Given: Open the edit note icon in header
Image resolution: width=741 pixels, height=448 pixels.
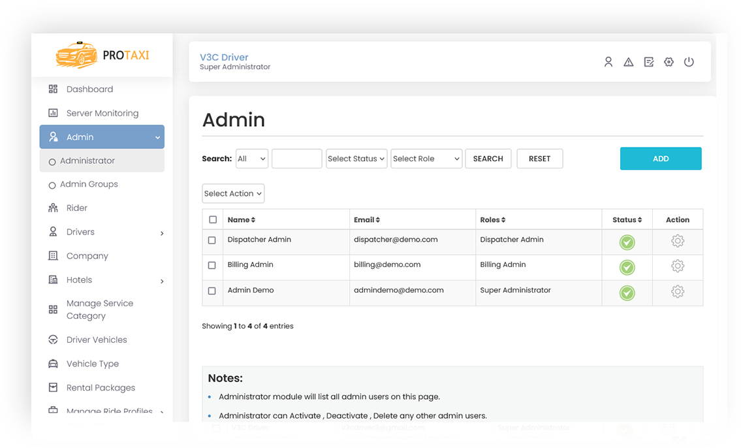Looking at the screenshot, I should click(x=648, y=62).
